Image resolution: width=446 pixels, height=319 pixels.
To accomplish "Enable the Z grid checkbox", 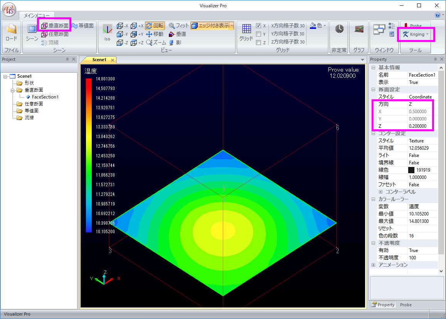I will (259, 43).
